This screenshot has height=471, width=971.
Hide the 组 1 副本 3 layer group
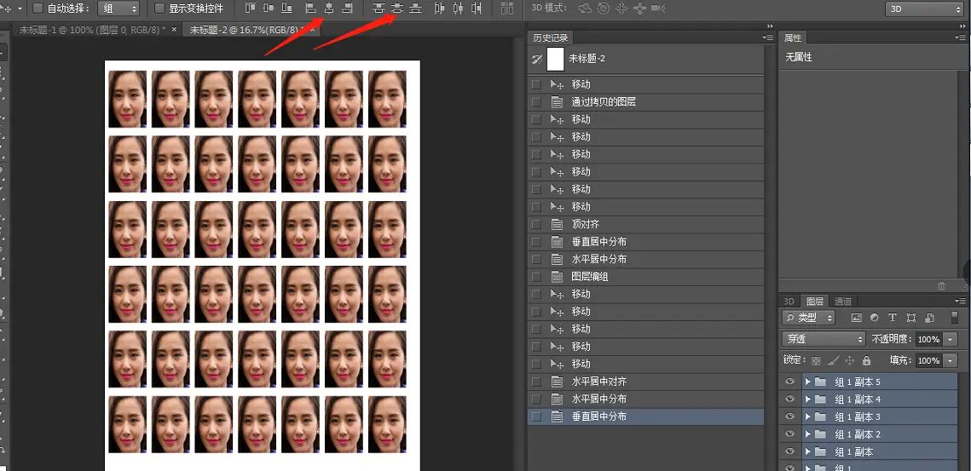tap(789, 416)
